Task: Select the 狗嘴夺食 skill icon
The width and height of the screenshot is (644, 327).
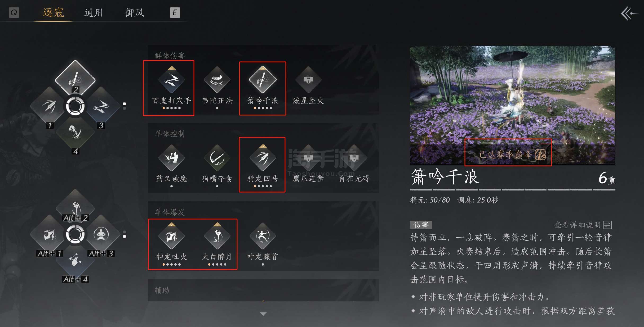Action: (217, 158)
